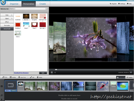Click the second slide group transition thumbnail
The width and height of the screenshot is (134, 101).
(113, 84)
